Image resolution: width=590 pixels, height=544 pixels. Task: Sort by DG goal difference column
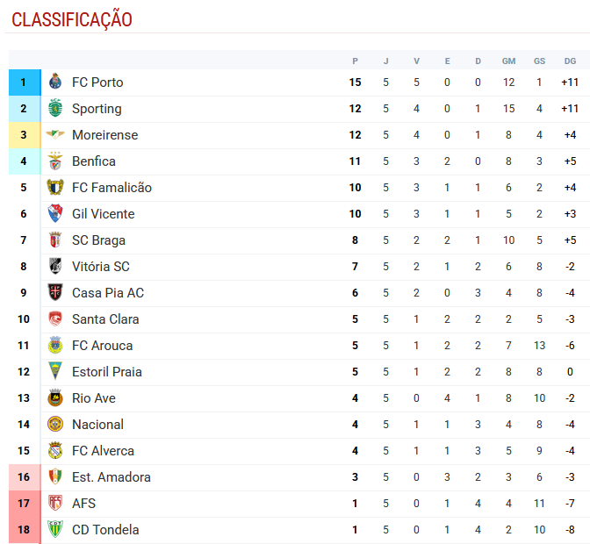[x=570, y=61]
